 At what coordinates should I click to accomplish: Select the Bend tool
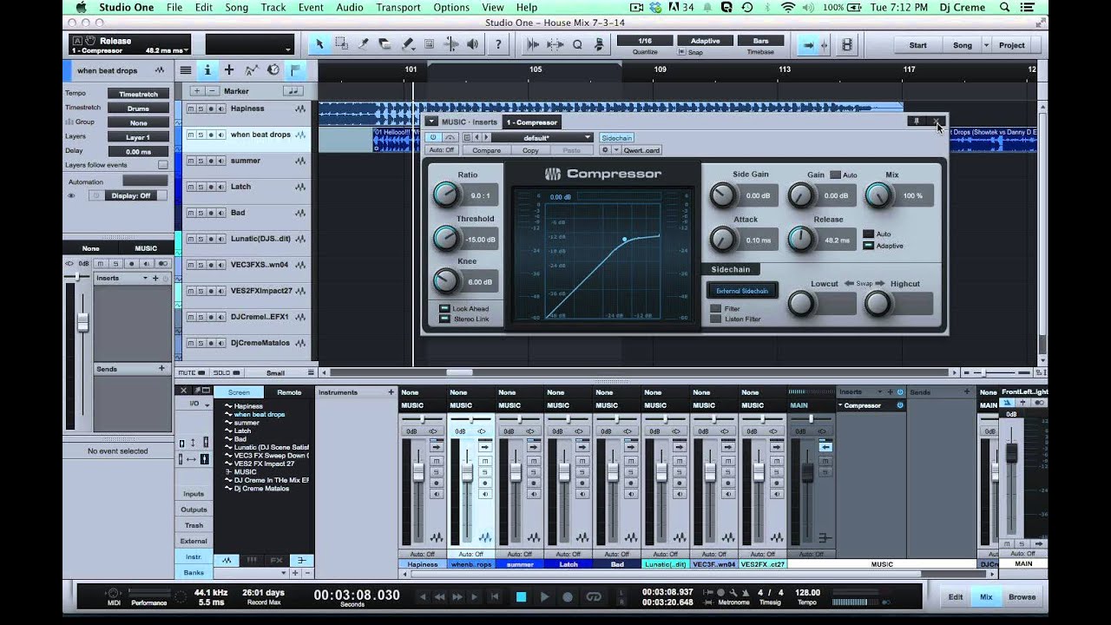tap(451, 44)
